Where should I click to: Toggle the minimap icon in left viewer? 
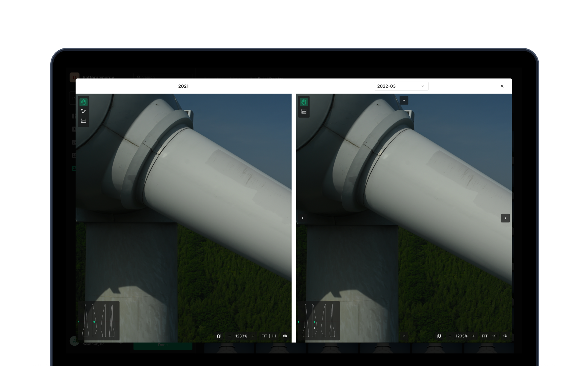[219, 336]
